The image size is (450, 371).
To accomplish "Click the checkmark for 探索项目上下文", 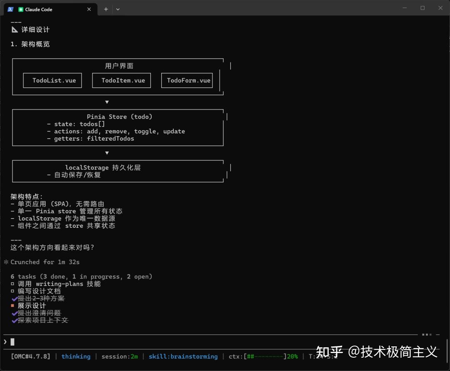I will [14, 321].
